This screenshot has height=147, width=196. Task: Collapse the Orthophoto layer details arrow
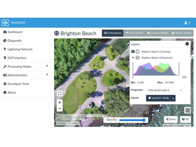(x=133, y=58)
